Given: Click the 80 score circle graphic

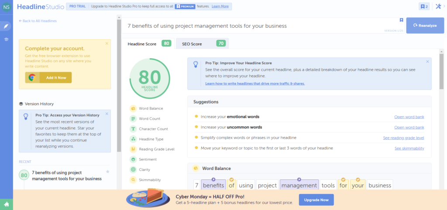Looking at the screenshot, I should pyautogui.click(x=150, y=79).
